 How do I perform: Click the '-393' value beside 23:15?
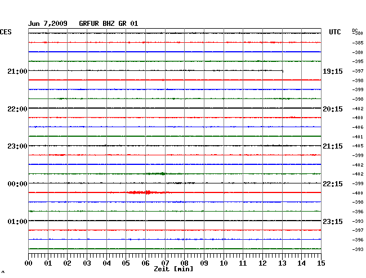[358, 221]
